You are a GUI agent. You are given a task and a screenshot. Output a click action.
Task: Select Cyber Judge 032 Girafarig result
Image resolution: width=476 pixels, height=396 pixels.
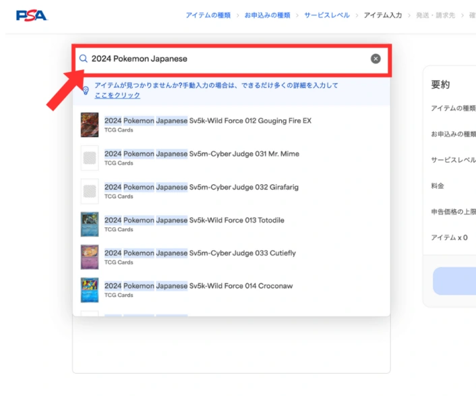pyautogui.click(x=231, y=191)
